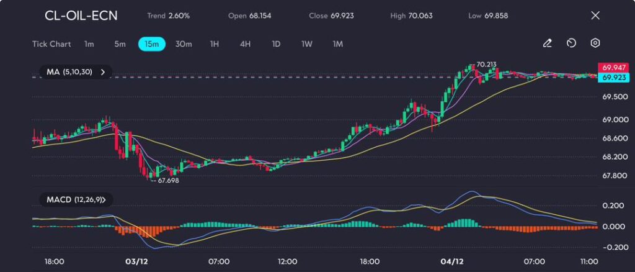Image resolution: width=635 pixels, height=272 pixels.
Task: Select the 1m timeframe
Action: 89,44
